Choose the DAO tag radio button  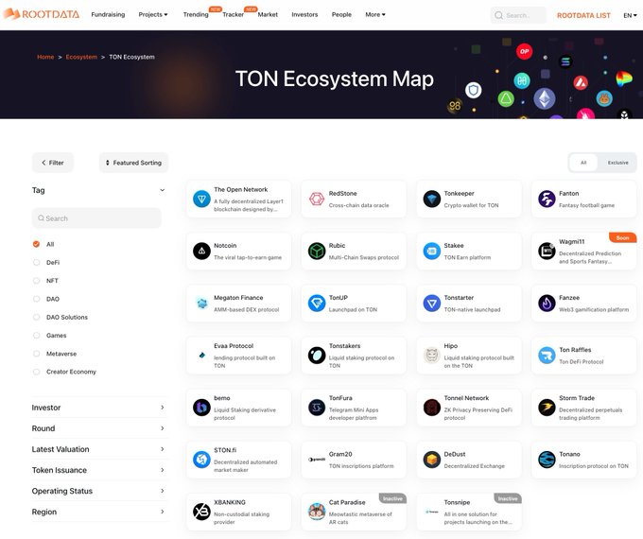36,299
